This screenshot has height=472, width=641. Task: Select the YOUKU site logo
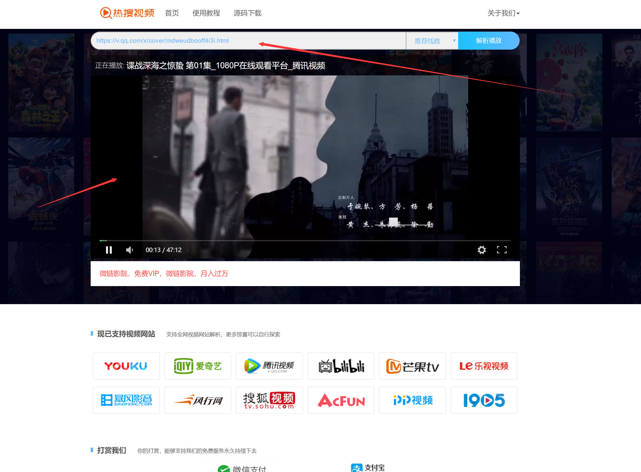[x=126, y=366]
